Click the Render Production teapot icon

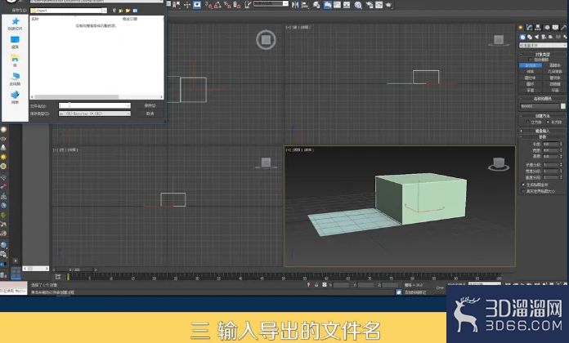pyautogui.click(x=389, y=5)
